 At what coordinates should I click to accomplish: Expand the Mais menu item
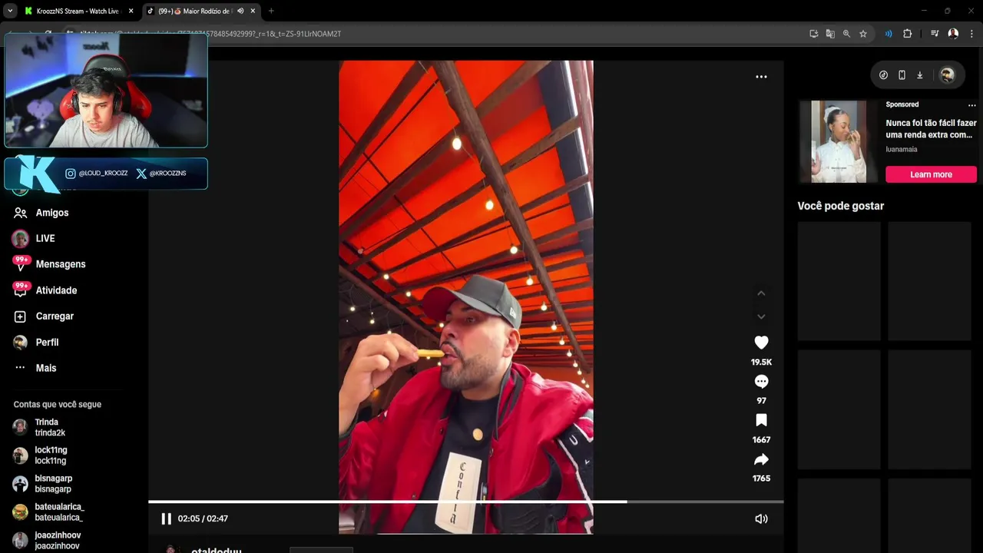pyautogui.click(x=46, y=368)
